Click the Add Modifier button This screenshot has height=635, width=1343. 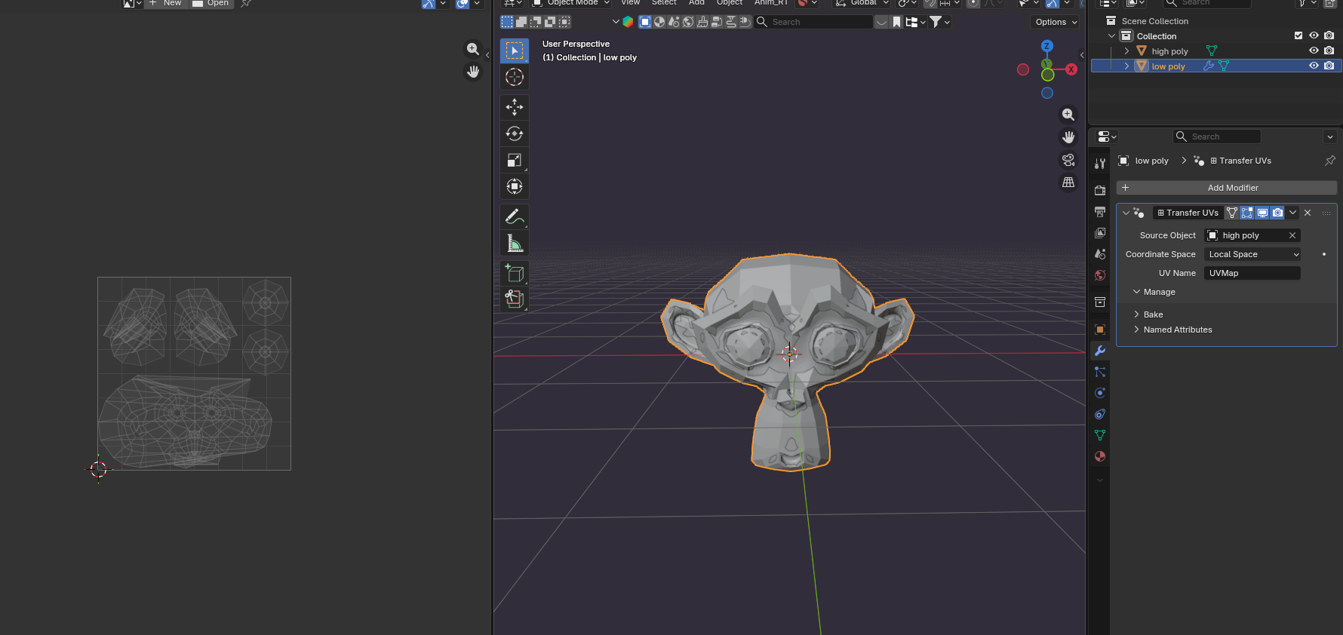[x=1227, y=188]
